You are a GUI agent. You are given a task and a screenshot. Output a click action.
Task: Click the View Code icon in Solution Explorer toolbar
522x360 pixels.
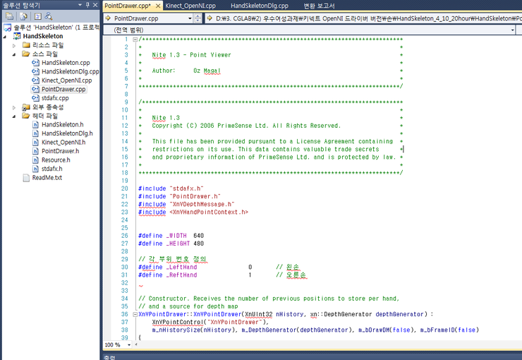pos(37,16)
